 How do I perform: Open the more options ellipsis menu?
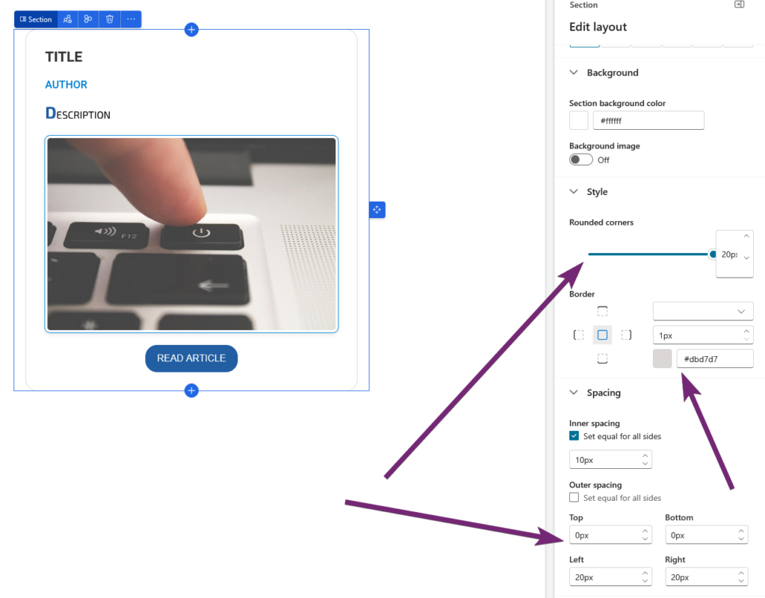coord(131,19)
